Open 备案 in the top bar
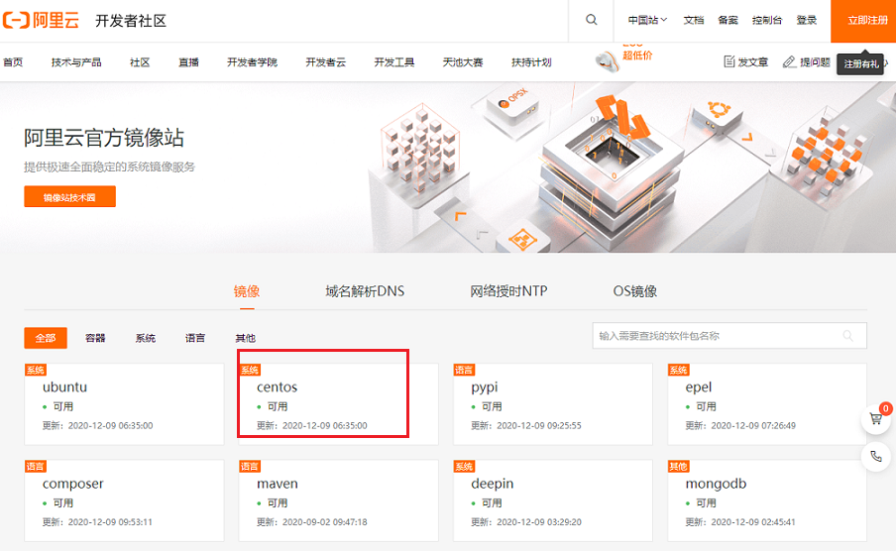Screen dimensions: 896x551 tap(728, 20)
